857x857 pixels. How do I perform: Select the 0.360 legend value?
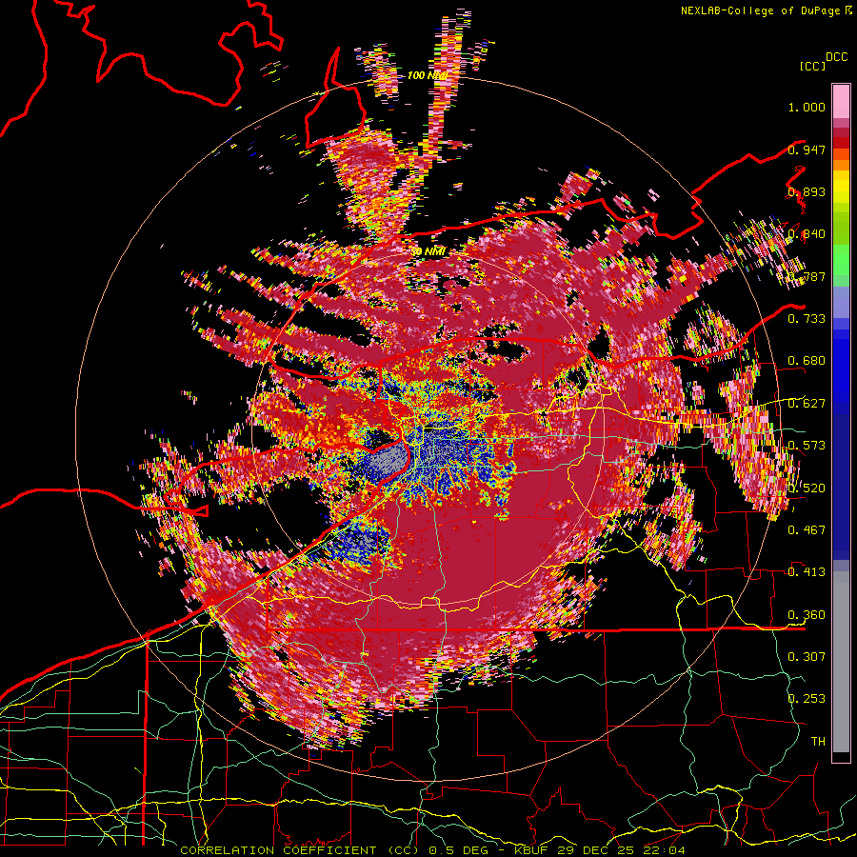pos(807,615)
